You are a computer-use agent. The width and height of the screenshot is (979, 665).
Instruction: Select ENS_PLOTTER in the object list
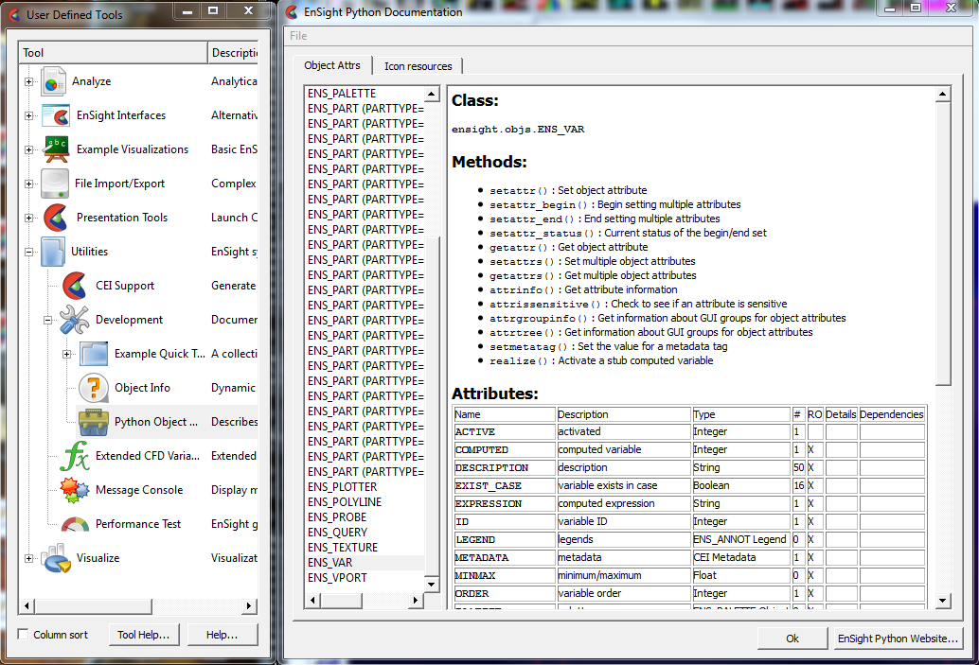click(365, 487)
